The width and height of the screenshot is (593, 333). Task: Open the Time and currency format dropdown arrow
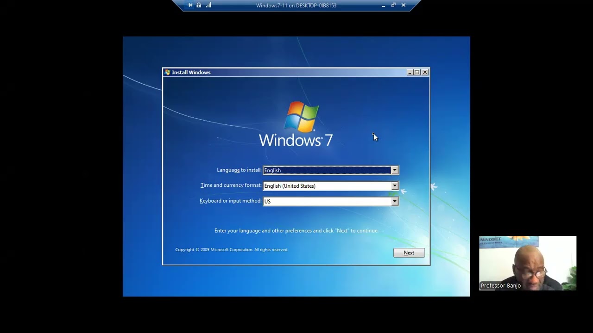point(394,186)
